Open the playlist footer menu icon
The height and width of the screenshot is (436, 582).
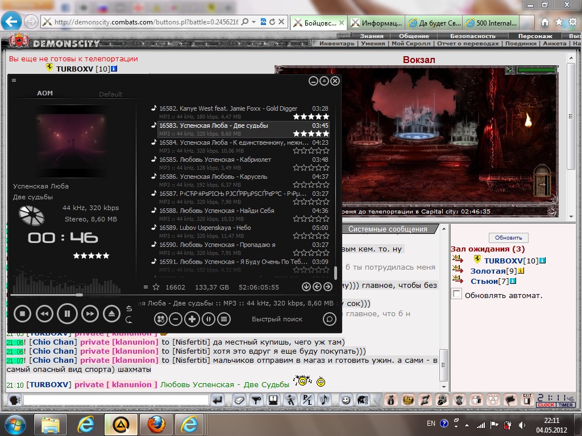point(146,287)
